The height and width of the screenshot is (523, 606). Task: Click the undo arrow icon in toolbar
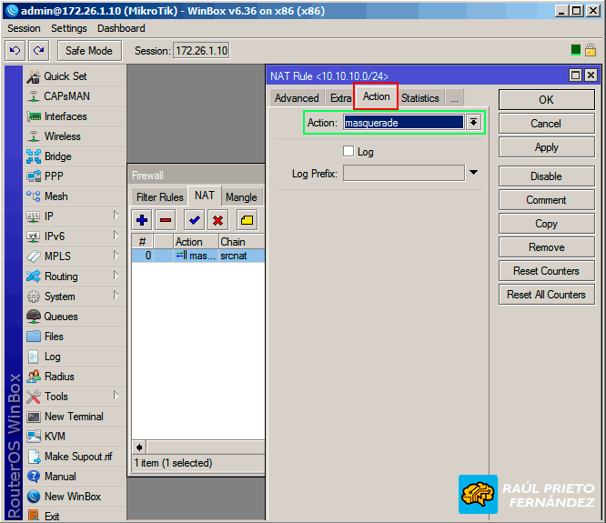coord(15,51)
